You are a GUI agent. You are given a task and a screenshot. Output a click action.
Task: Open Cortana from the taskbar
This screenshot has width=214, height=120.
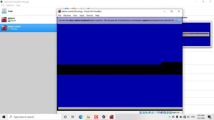click(65, 117)
